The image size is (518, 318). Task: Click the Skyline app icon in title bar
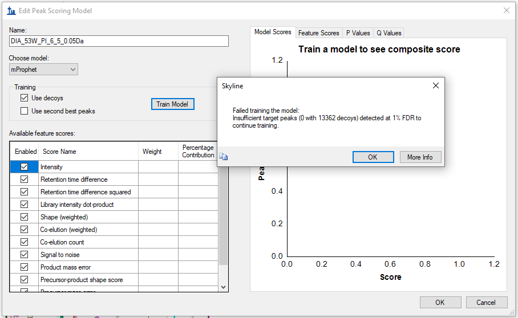11,11
